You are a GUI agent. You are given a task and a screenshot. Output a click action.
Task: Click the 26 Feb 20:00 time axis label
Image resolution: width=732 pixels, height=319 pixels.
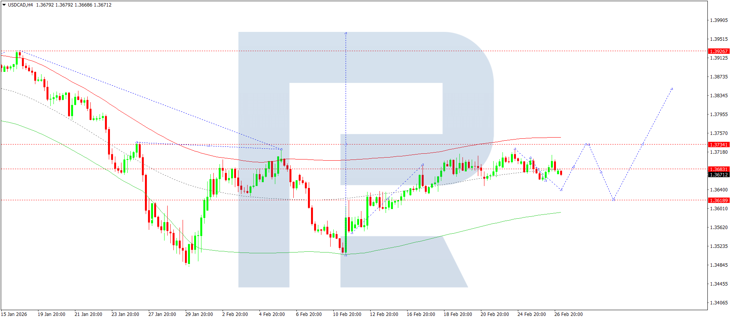tap(568, 314)
